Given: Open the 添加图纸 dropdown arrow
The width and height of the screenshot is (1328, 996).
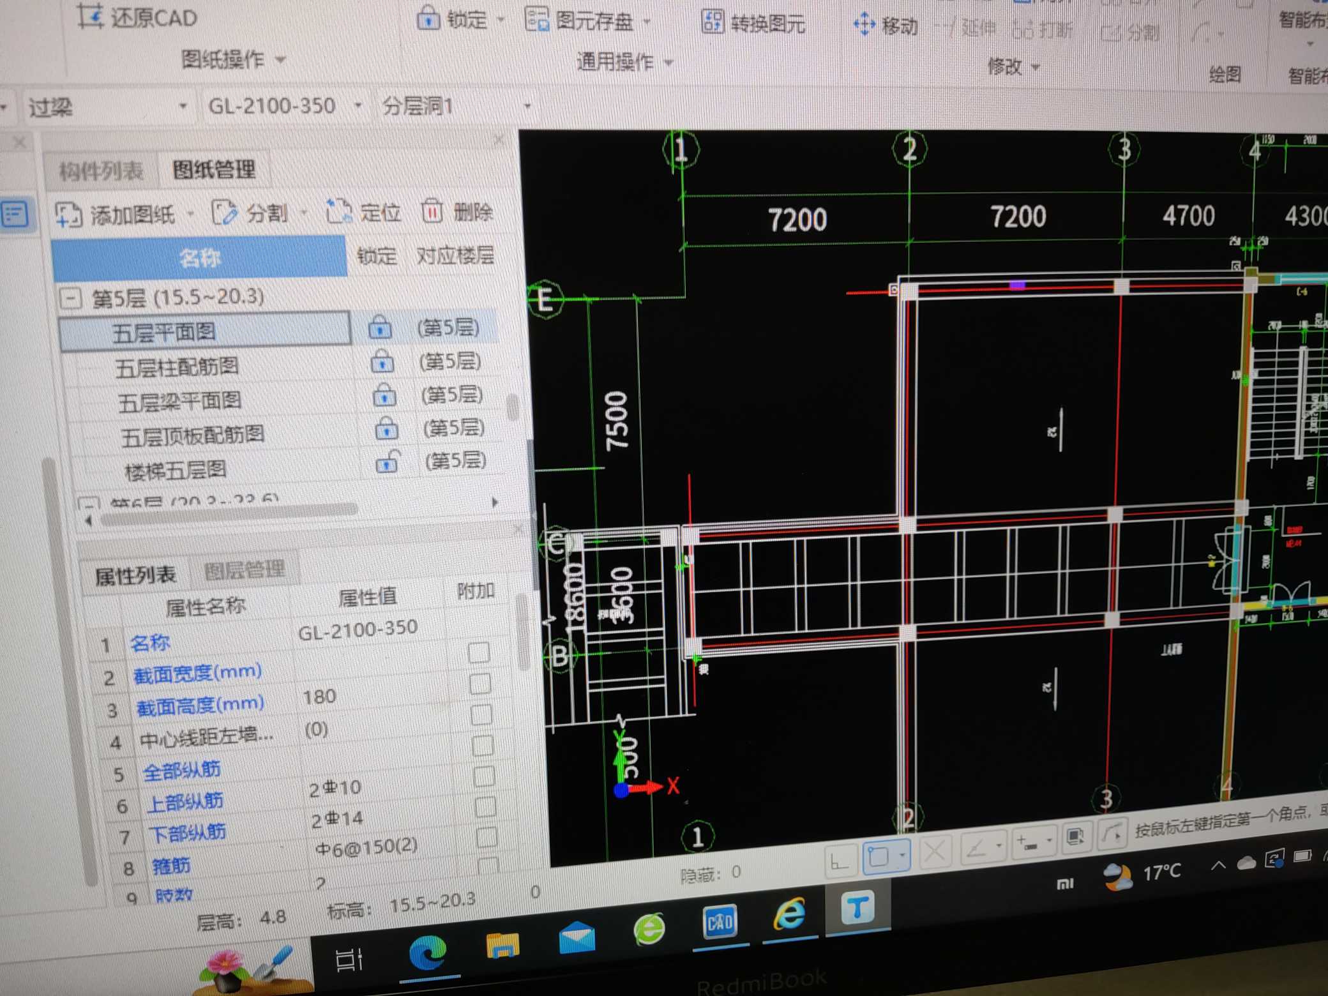Looking at the screenshot, I should point(191,213).
